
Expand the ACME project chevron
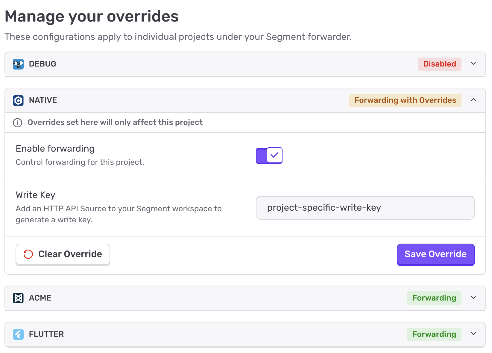click(473, 298)
